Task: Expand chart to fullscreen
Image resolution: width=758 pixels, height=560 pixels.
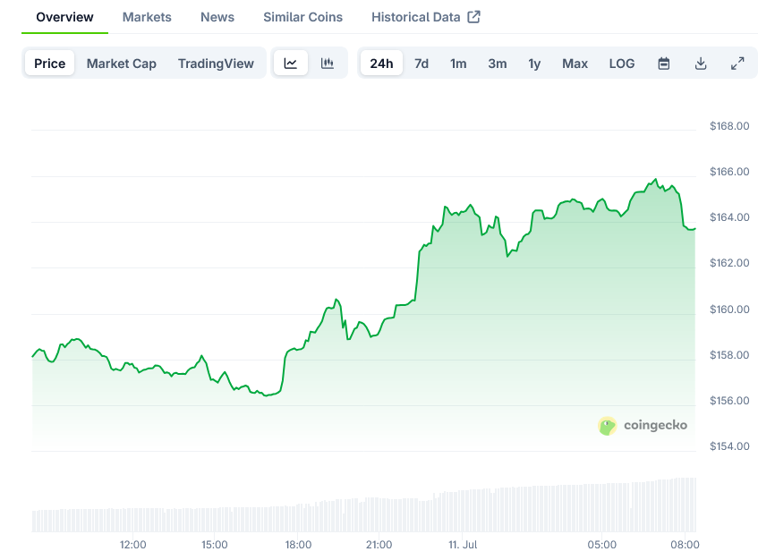Action: (737, 64)
